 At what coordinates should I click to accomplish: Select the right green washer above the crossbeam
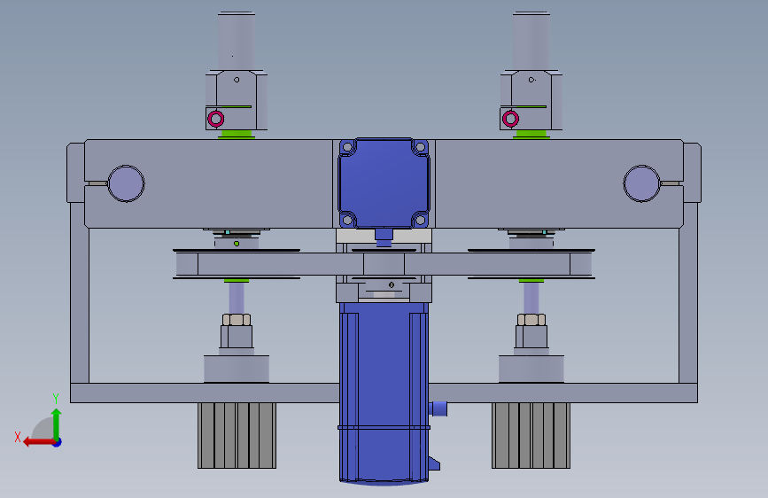point(531,134)
